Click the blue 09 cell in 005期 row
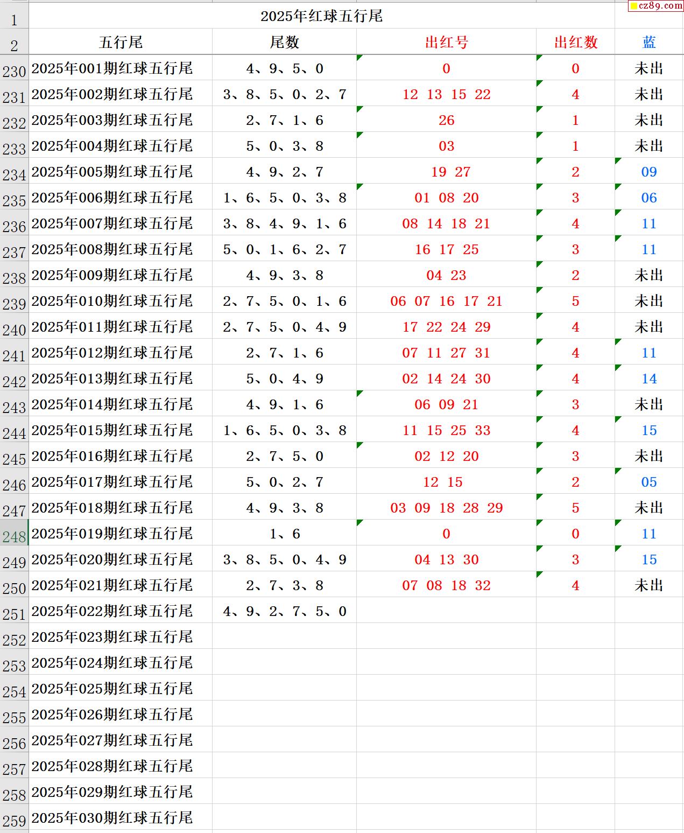Screen dimensions: 684x833 (x=648, y=172)
